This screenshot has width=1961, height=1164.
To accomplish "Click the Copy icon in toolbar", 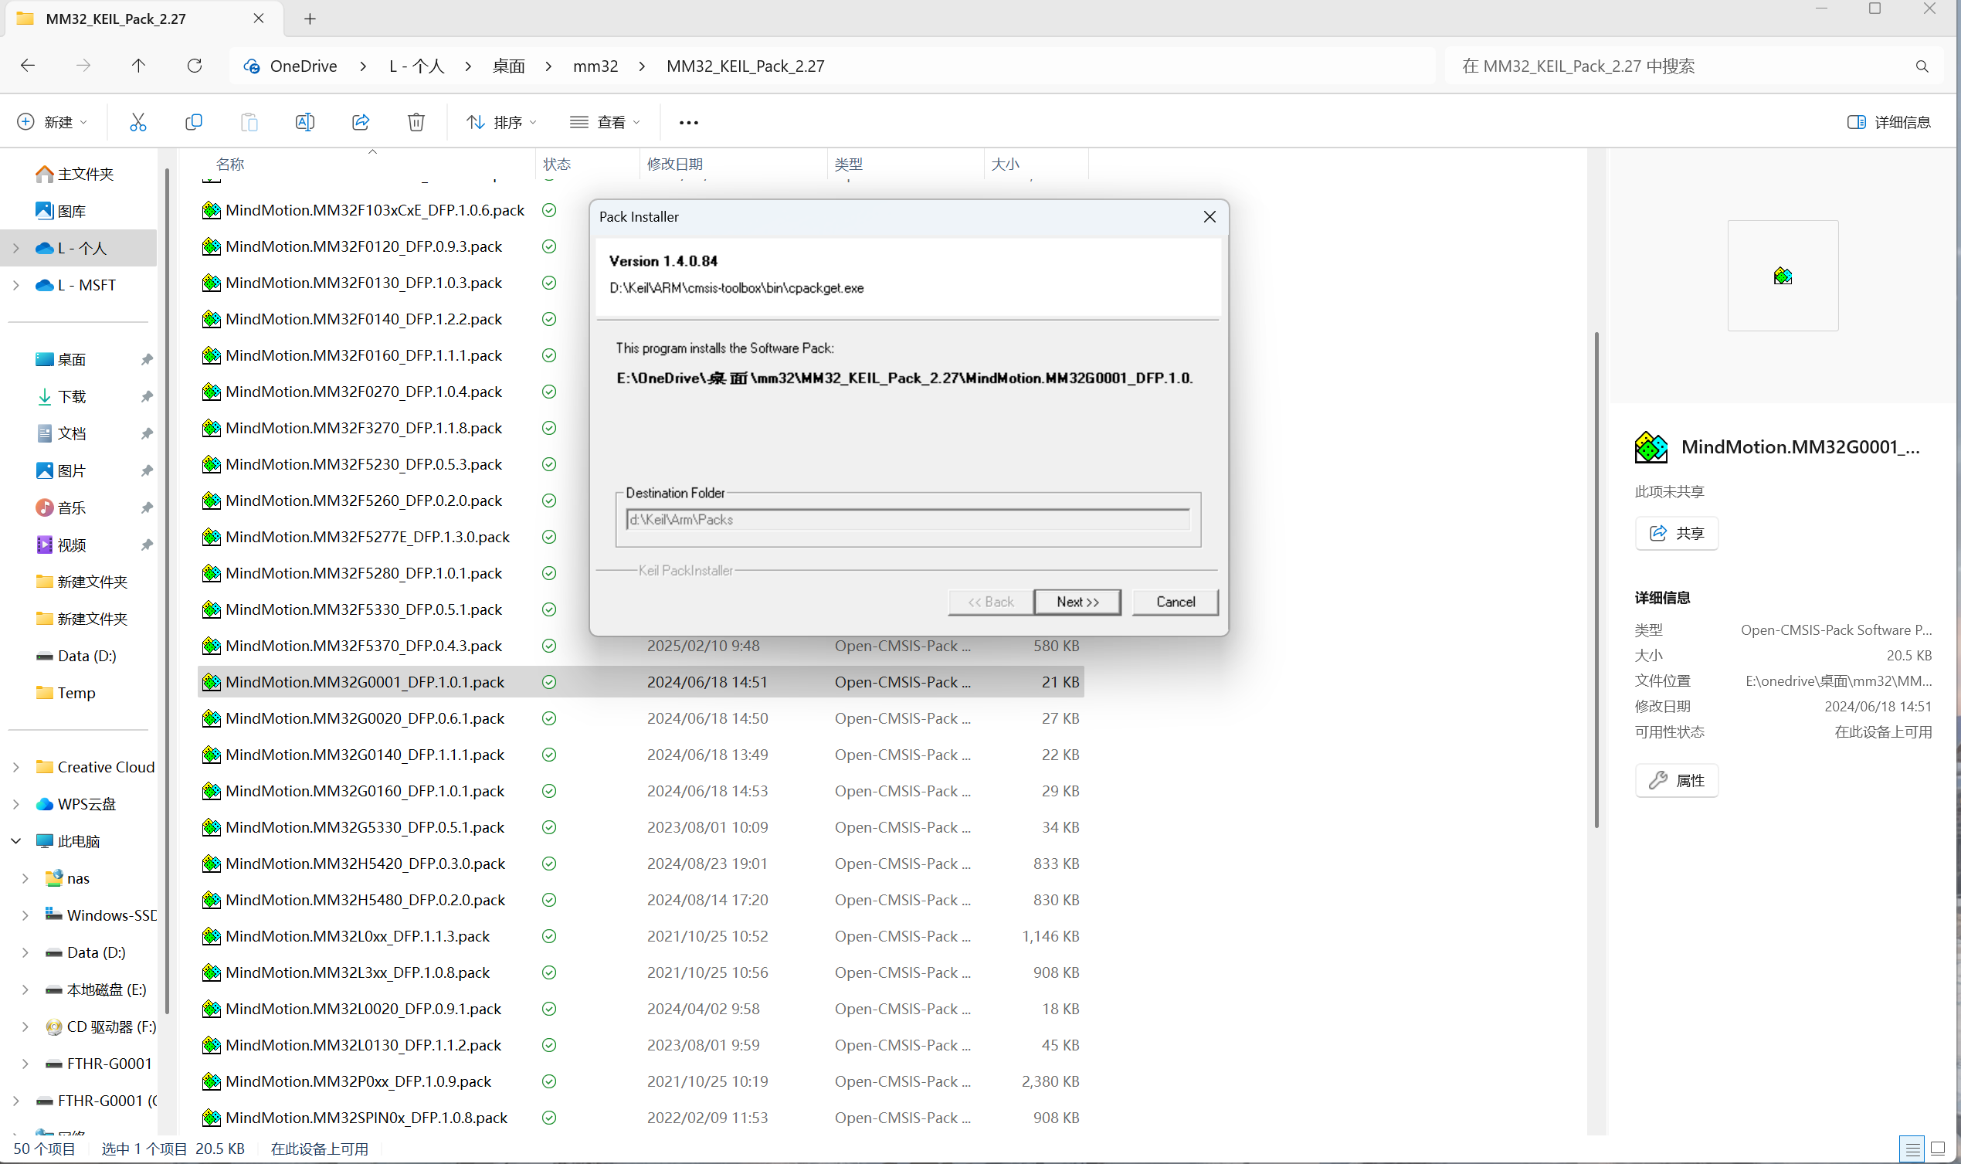I will pyautogui.click(x=194, y=122).
